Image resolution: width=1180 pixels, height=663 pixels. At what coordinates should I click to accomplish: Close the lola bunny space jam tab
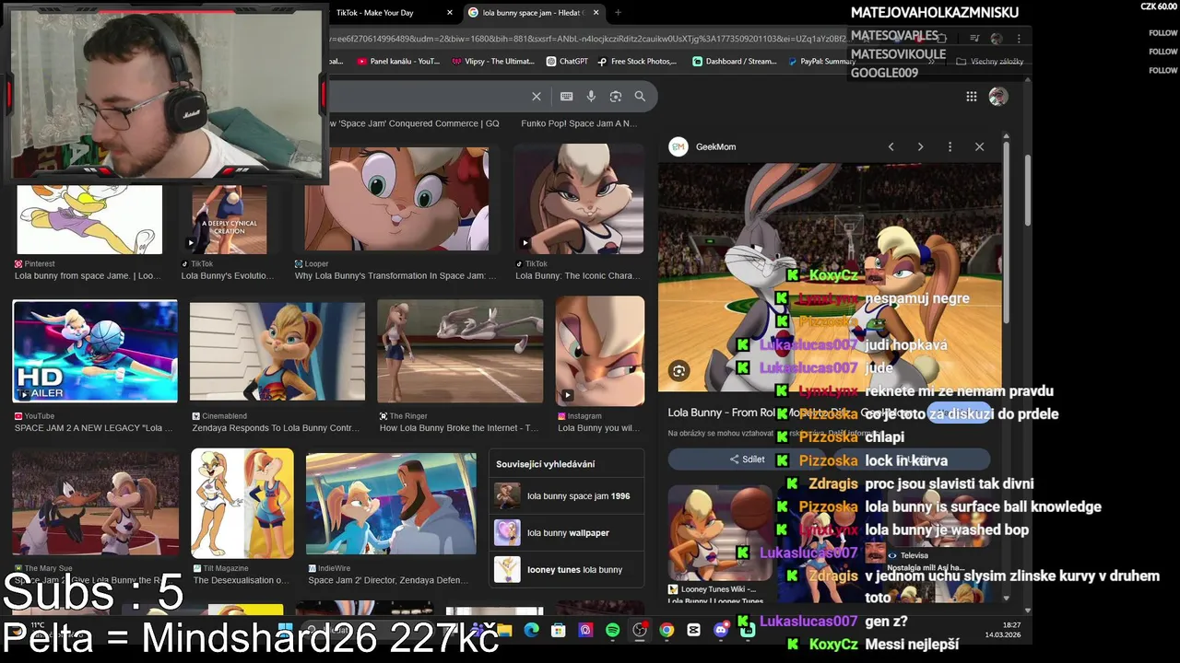(x=596, y=13)
